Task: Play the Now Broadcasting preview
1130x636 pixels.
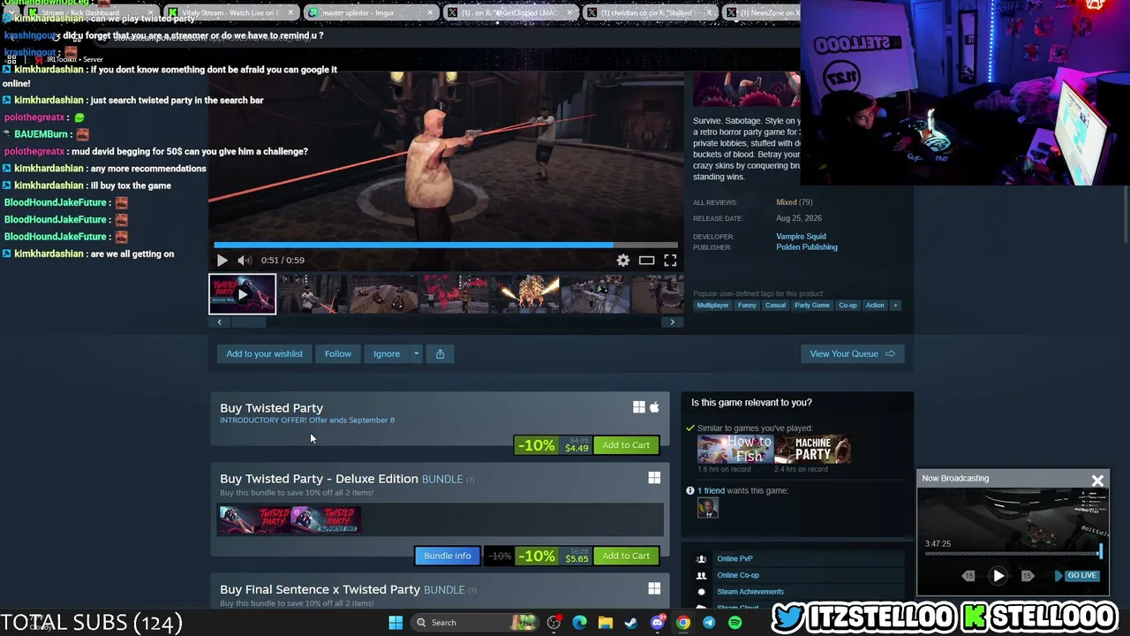Action: point(998,576)
